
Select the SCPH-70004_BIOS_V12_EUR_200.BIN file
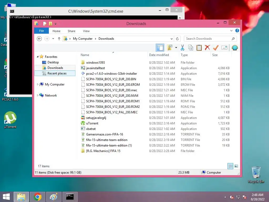coord(111,79)
